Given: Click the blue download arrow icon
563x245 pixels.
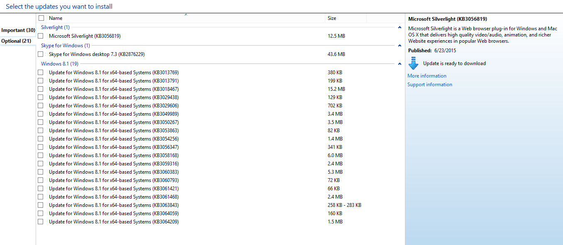Looking at the screenshot, I should point(413,63).
